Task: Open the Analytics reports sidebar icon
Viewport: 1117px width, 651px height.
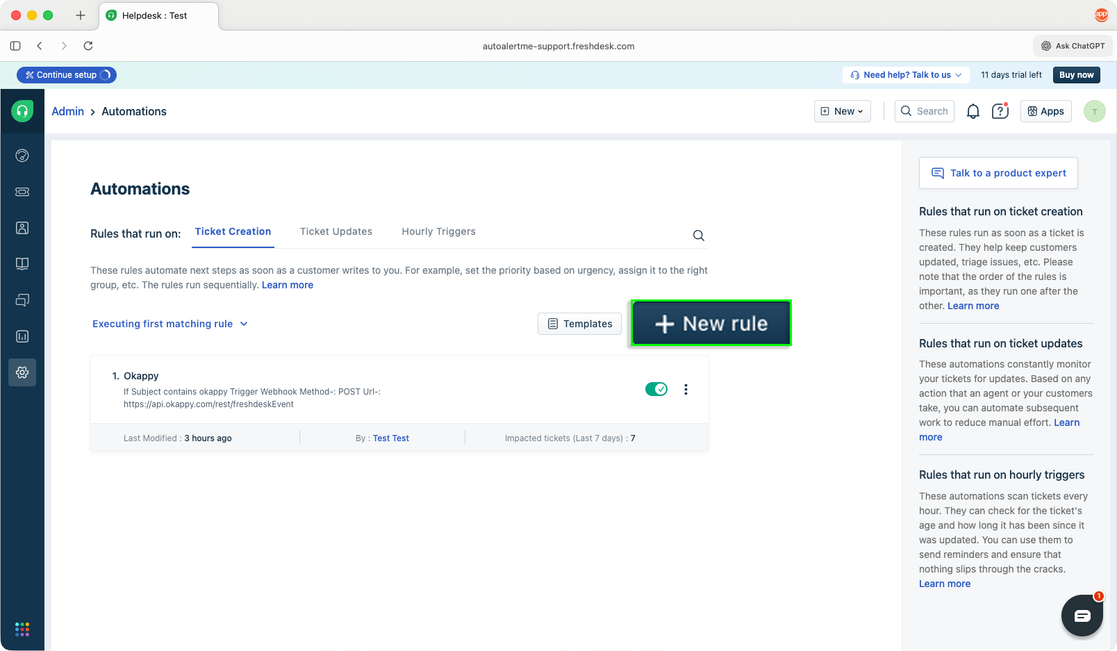Action: coord(22,336)
